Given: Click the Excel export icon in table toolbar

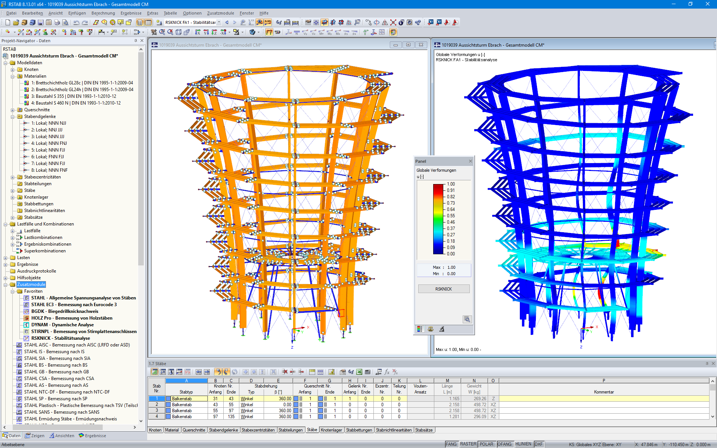Looking at the screenshot, I should (x=359, y=372).
